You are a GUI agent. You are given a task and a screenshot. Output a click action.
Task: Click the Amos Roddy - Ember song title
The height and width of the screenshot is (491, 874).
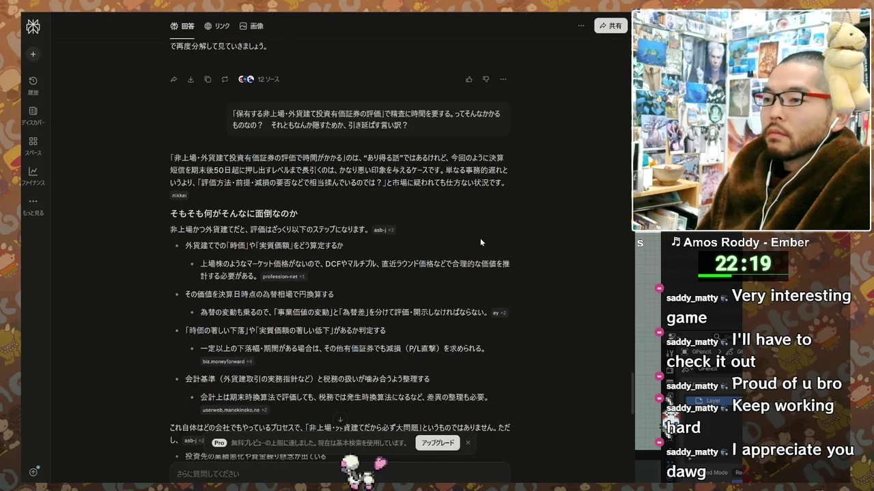coord(739,242)
